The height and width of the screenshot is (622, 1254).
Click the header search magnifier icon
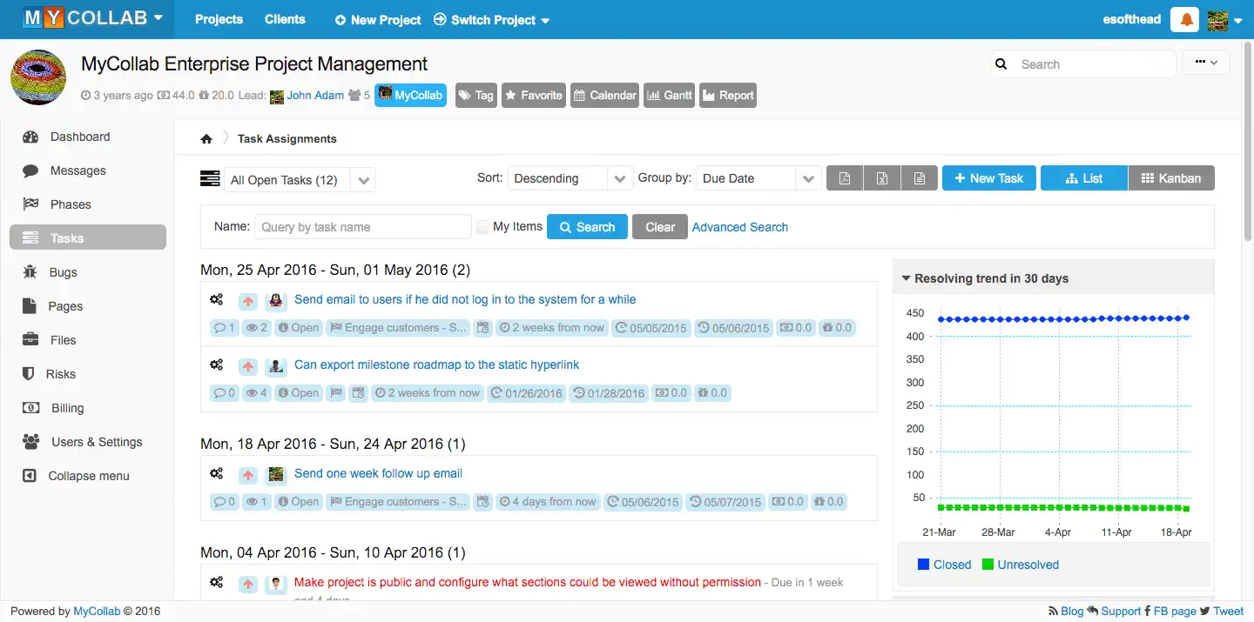[x=1001, y=64]
